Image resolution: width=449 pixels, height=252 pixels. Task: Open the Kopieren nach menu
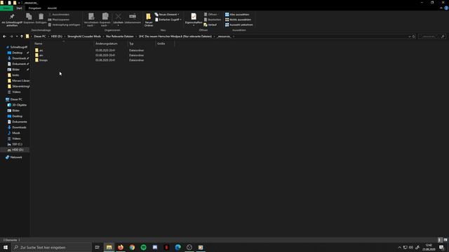point(105,20)
